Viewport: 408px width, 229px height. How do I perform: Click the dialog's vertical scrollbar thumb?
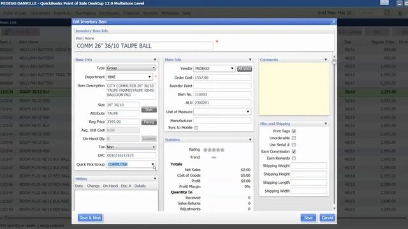[334, 62]
